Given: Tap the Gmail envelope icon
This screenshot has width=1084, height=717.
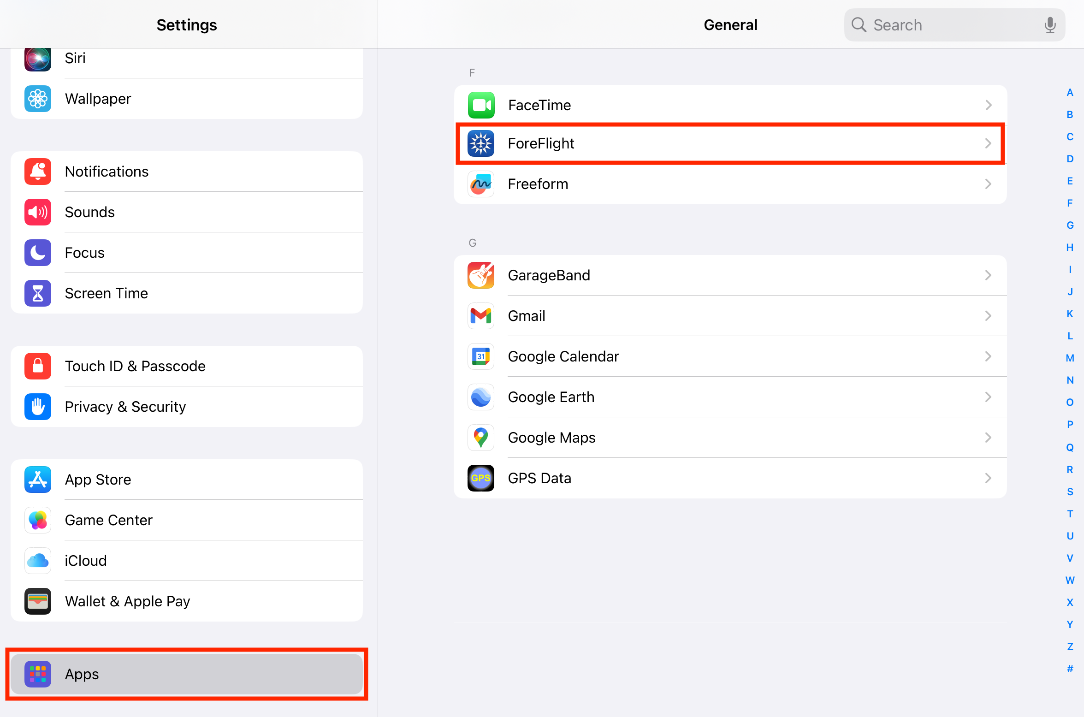Looking at the screenshot, I should pyautogui.click(x=481, y=316).
